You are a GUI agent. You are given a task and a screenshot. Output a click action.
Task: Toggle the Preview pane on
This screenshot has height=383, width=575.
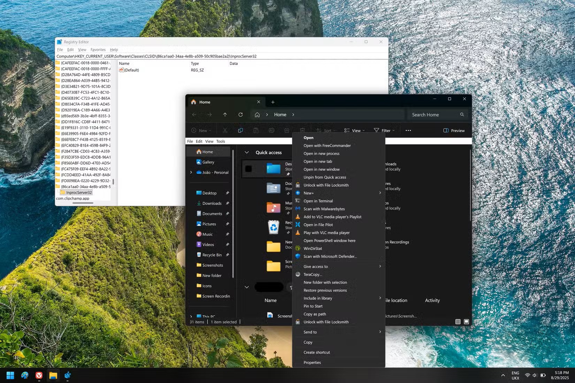click(x=454, y=131)
